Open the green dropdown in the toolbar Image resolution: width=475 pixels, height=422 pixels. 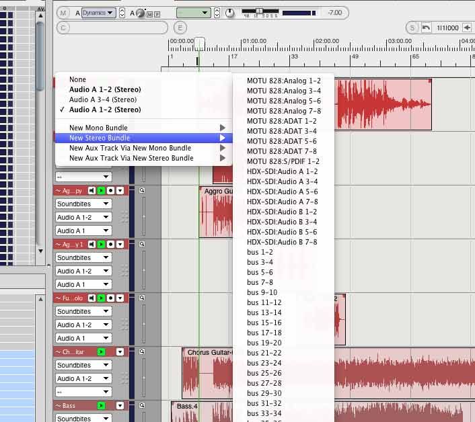194,13
